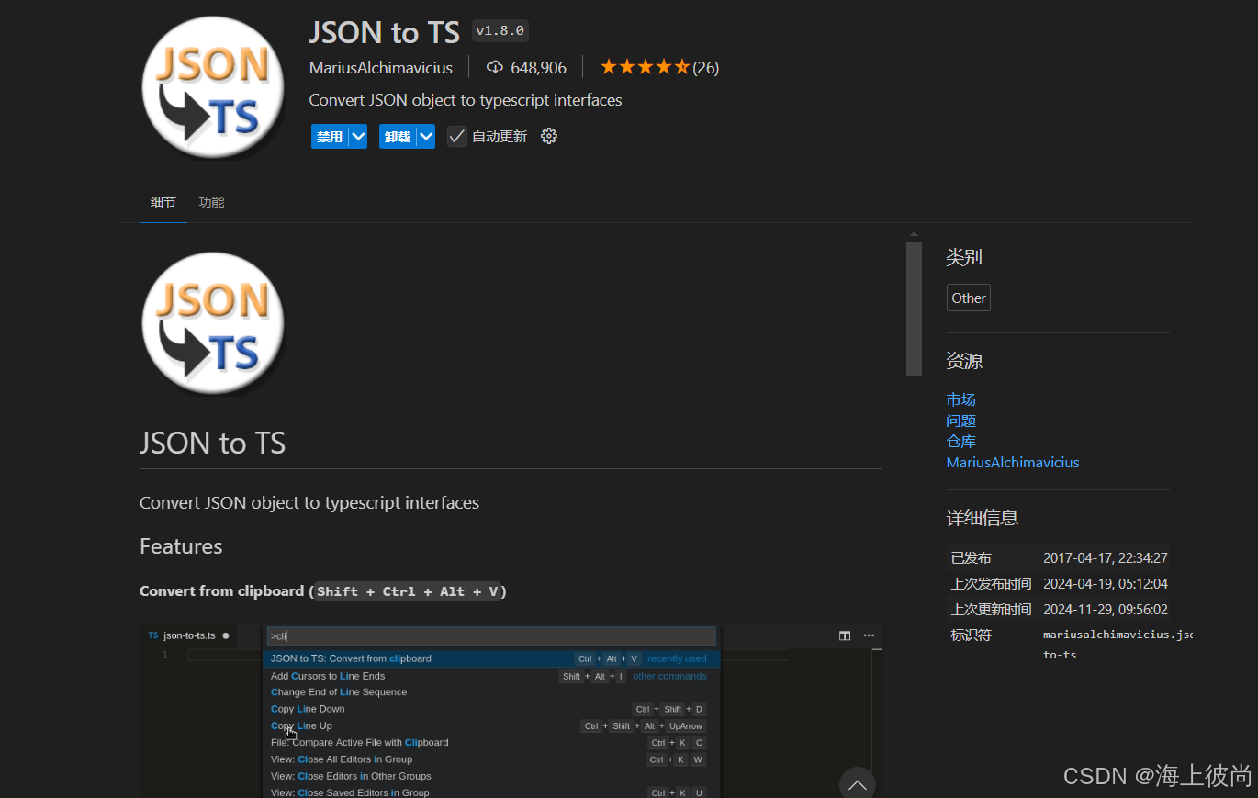Image resolution: width=1258 pixels, height=798 pixels.
Task: Select 'Copy Line Down' command
Action: (491, 709)
